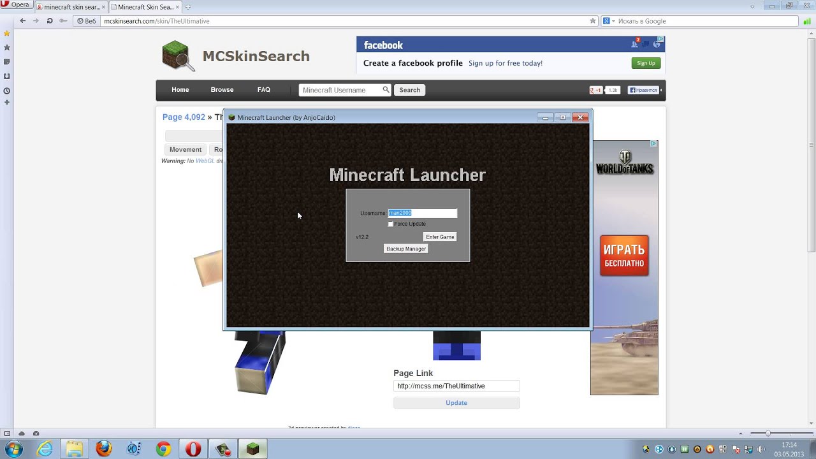
Task: Open the clock showing 17:14
Action: [x=789, y=445]
